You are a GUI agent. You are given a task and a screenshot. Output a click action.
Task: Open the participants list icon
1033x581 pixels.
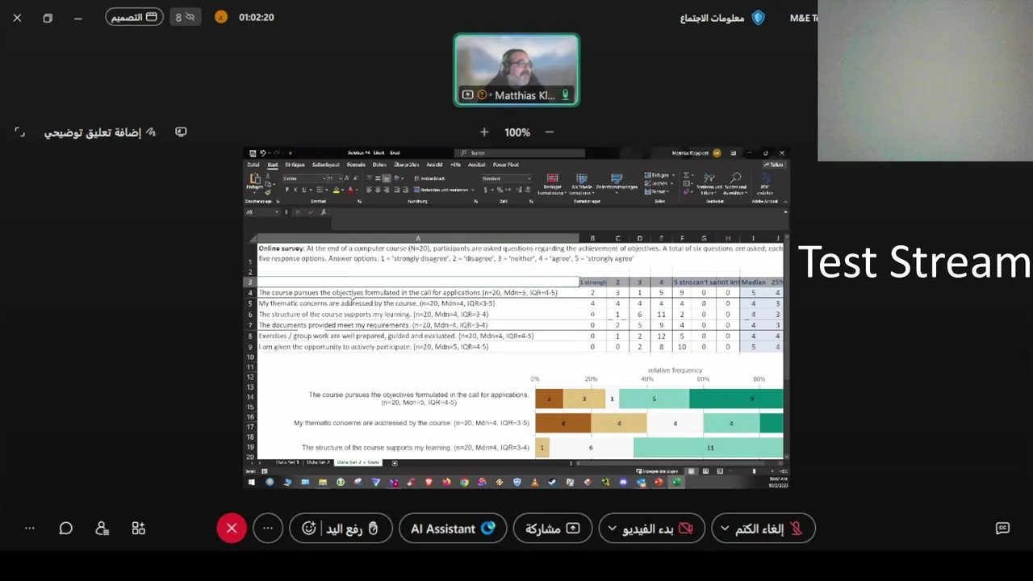tap(102, 528)
